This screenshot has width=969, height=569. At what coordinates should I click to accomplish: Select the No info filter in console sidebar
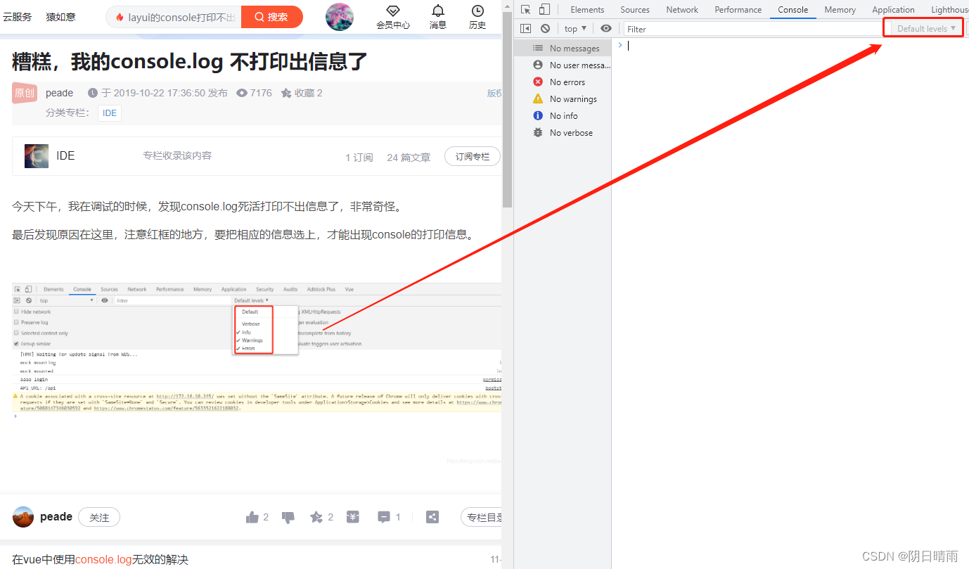(x=563, y=116)
